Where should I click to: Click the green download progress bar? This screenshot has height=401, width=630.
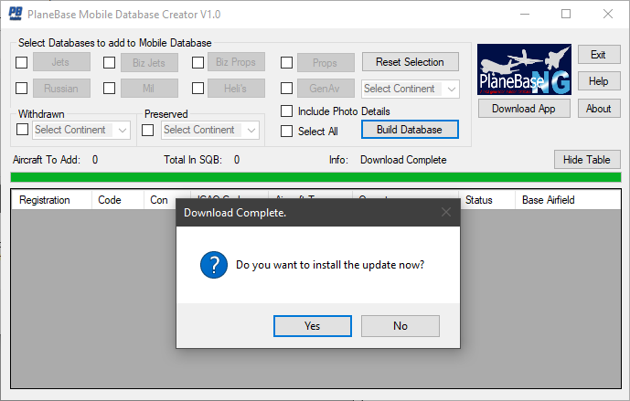point(315,177)
